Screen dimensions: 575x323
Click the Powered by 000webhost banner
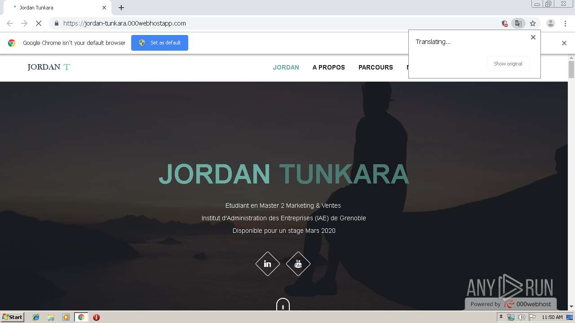[x=511, y=304]
